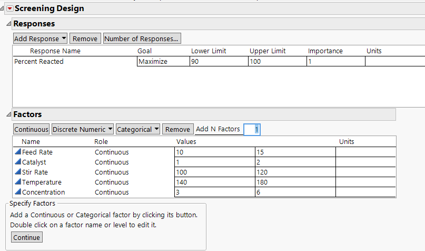This screenshot has width=425, height=251.
Task: Click the Feed Rate continuous factor icon
Action: pyautogui.click(x=17, y=152)
